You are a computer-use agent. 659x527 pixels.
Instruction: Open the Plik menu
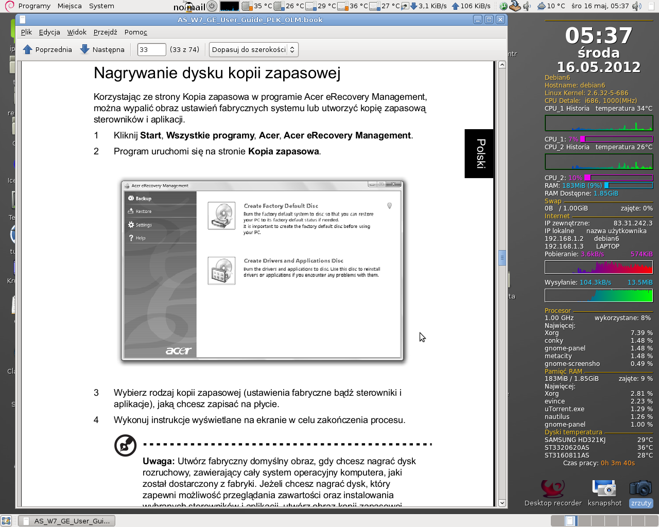26,32
